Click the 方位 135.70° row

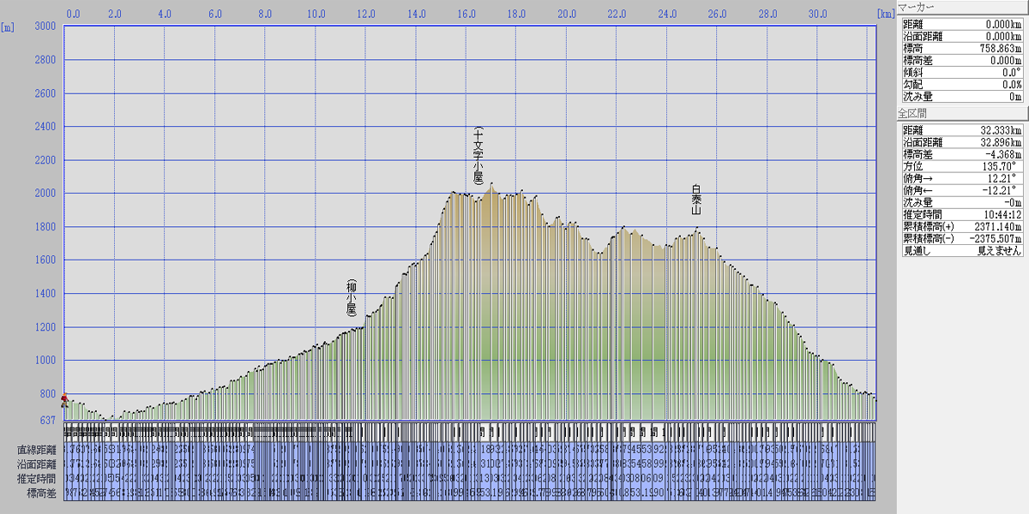[x=962, y=166]
